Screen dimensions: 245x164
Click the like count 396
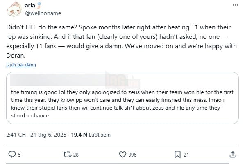coord(132,155)
